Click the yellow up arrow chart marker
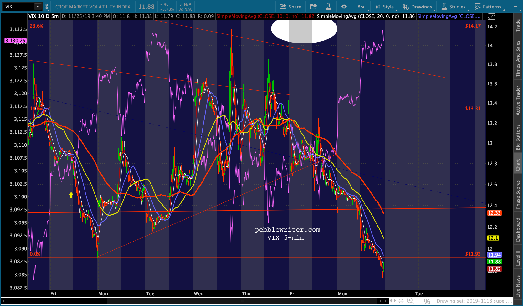 tap(71, 195)
